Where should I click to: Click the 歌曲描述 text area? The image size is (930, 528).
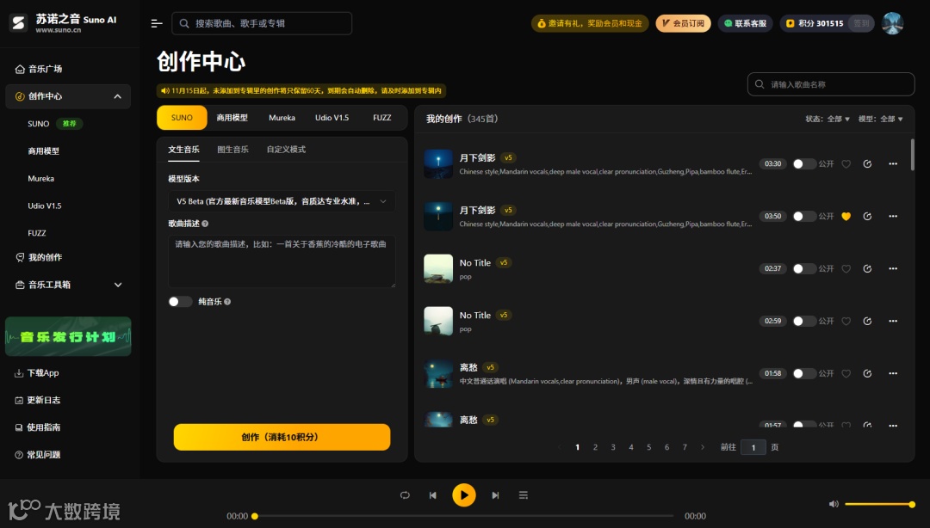tap(282, 261)
